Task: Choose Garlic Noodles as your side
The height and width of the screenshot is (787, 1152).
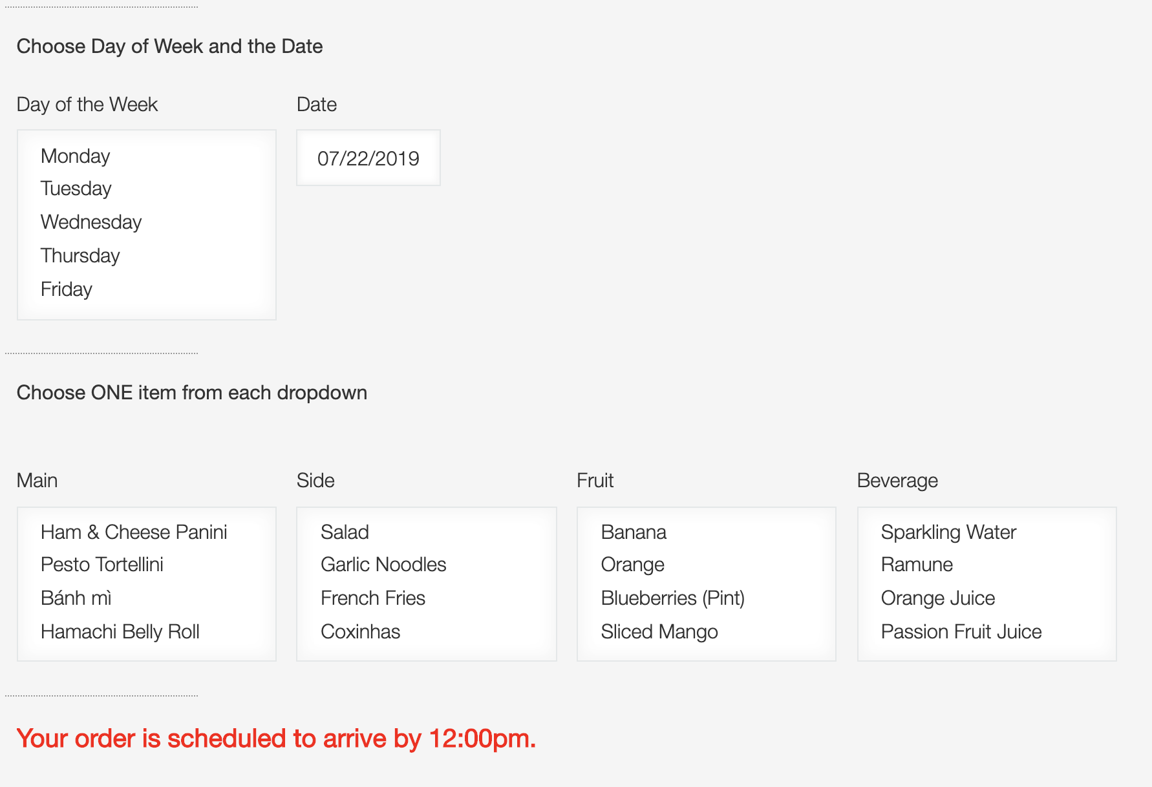Action: pos(383,564)
